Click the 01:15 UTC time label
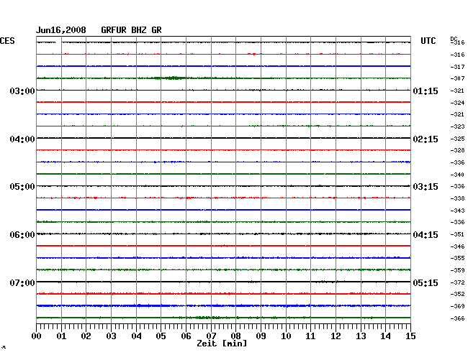The height and width of the screenshot is (355, 468). (x=426, y=91)
